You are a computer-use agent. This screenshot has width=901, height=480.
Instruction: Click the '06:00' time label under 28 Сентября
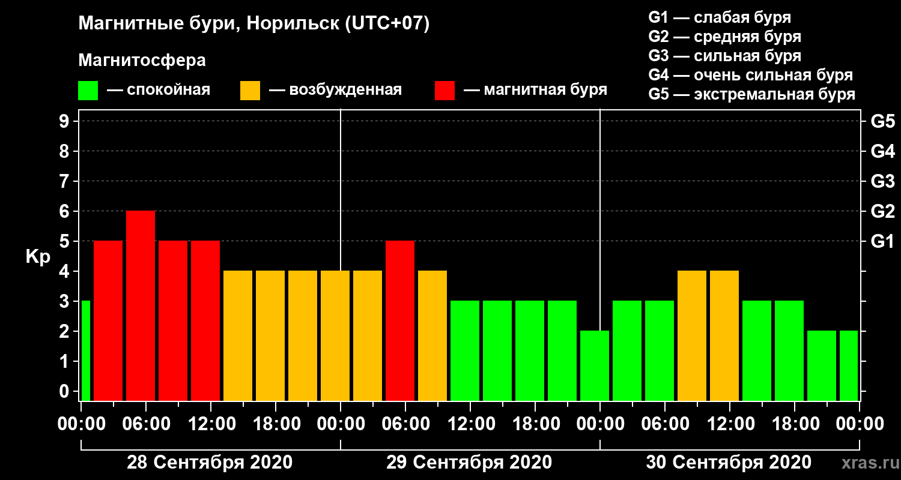tap(145, 424)
